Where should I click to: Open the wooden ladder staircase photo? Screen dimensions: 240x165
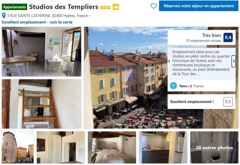pos(41,104)
